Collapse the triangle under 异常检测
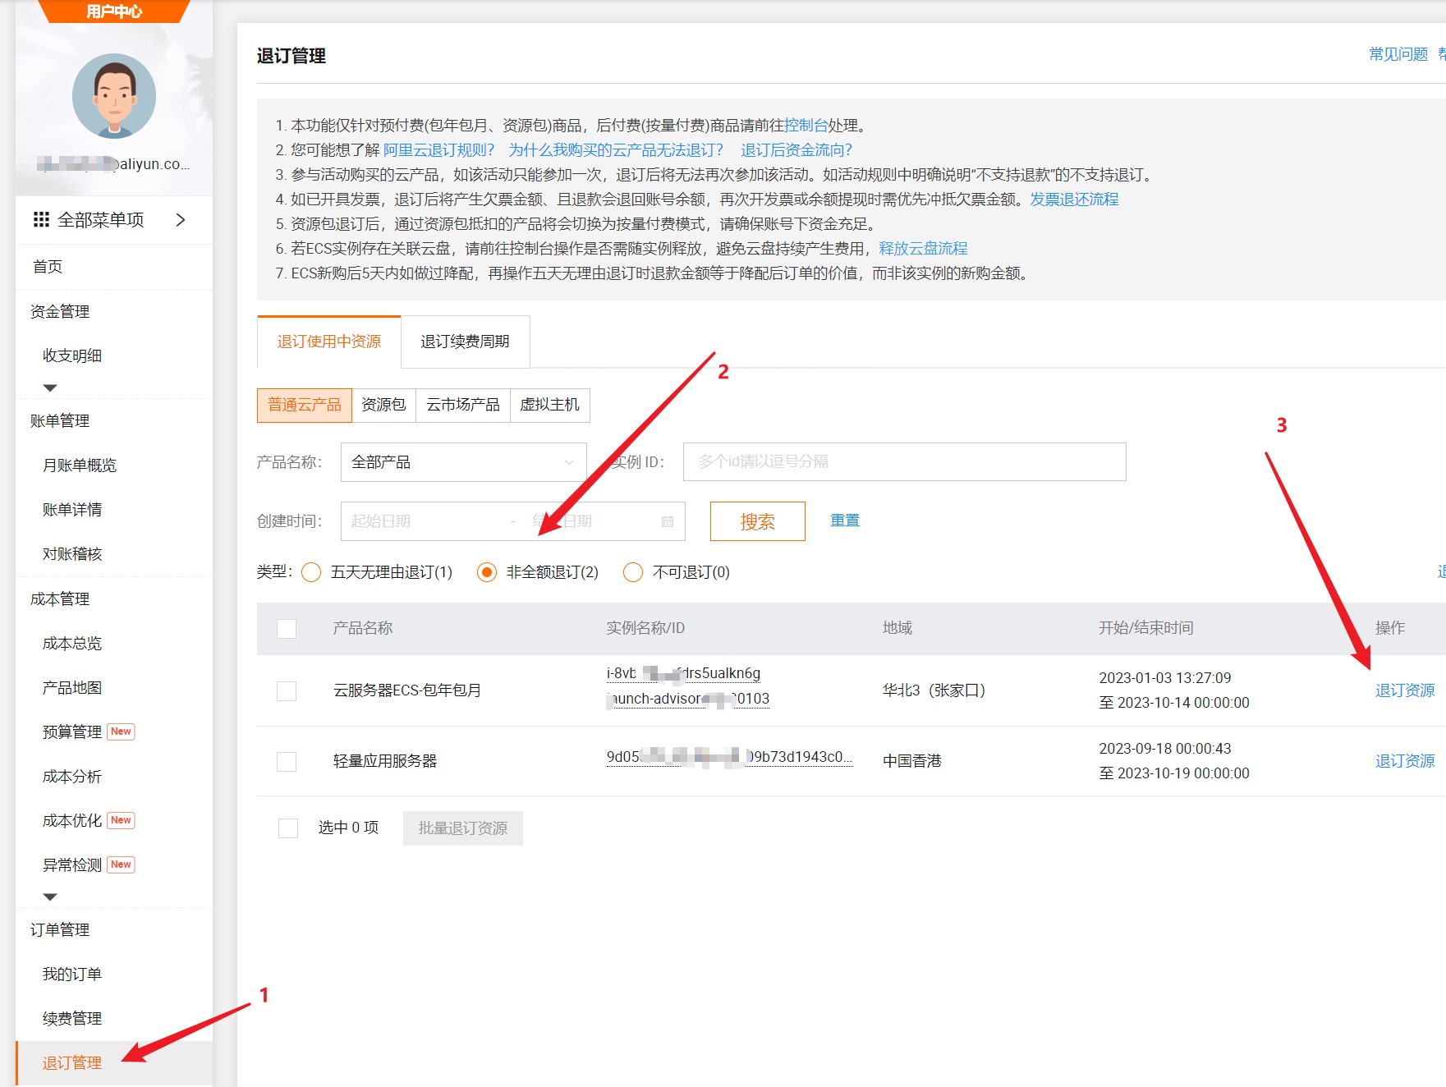Screen dimensions: 1446x1087 click(x=50, y=897)
